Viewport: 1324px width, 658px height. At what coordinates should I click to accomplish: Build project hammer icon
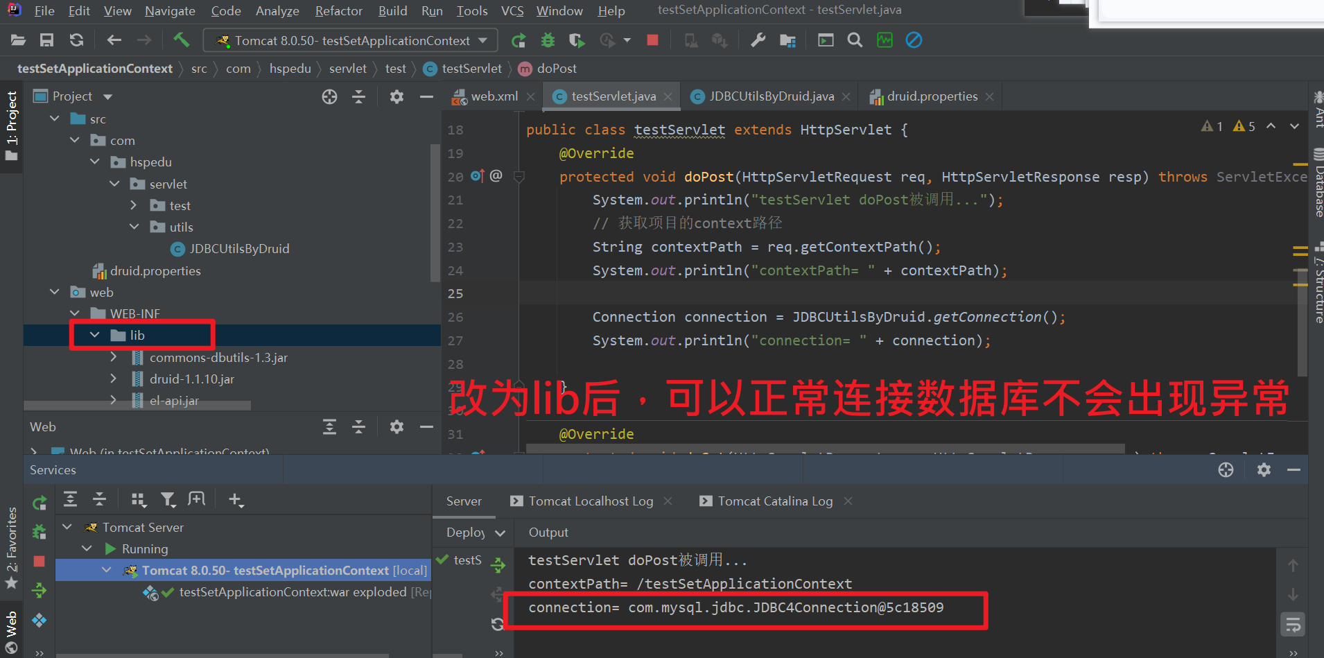tap(182, 40)
